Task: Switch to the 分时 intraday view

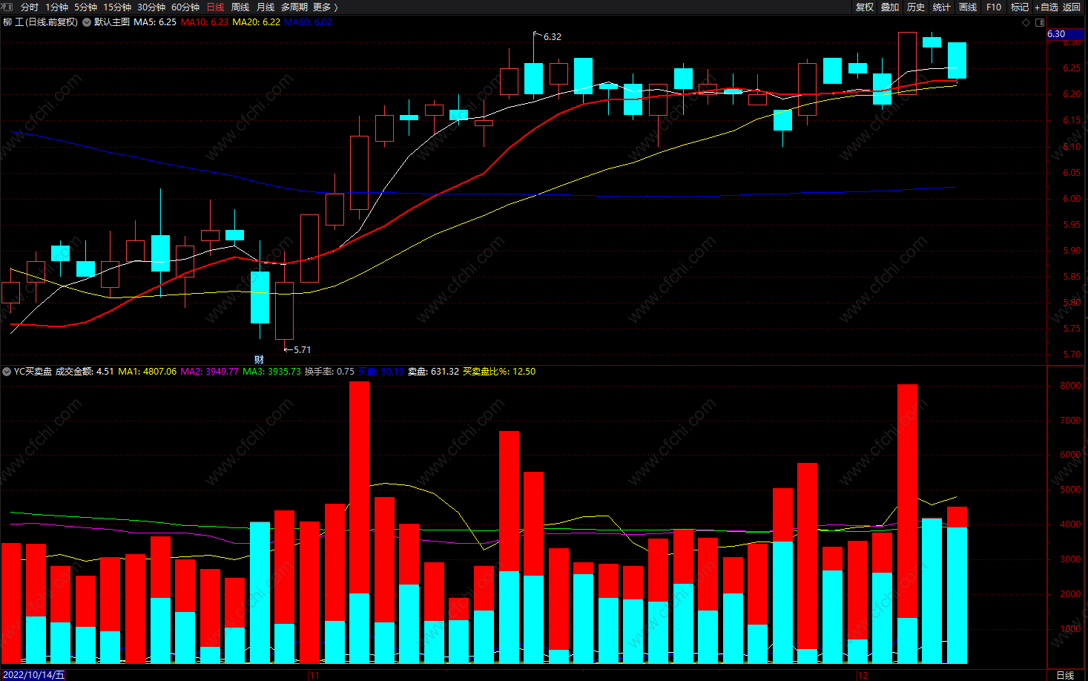Action: click(30, 7)
